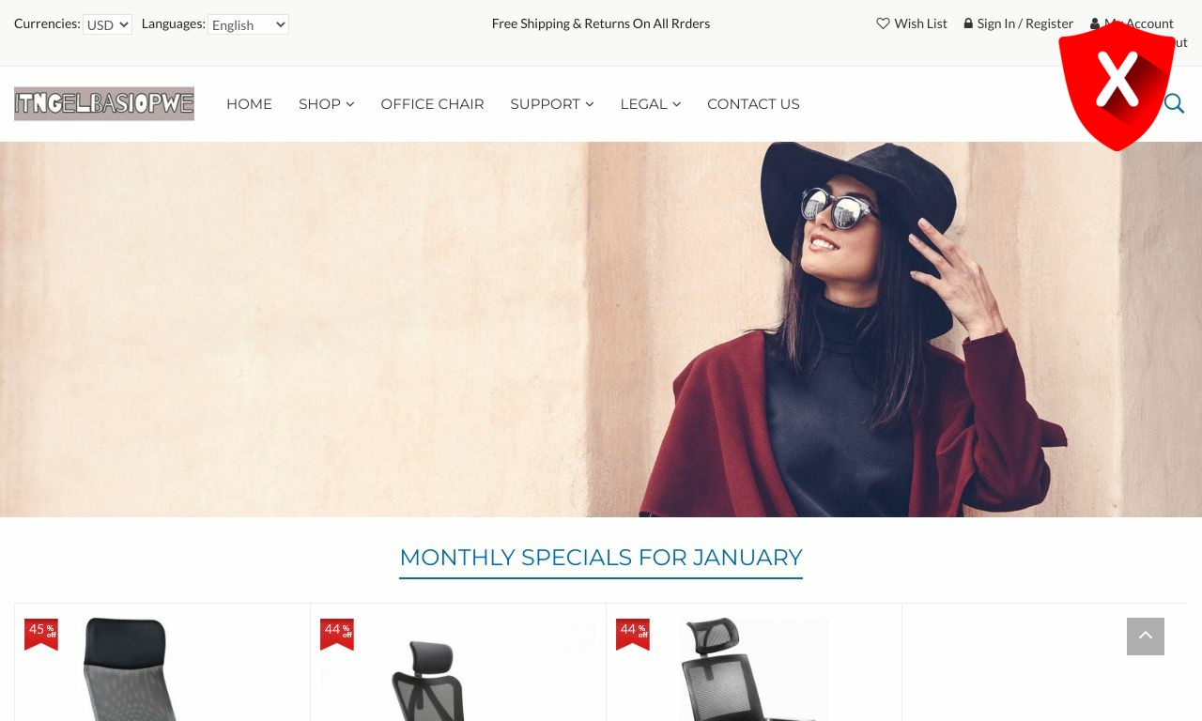
Task: Click the Sign In / Register link
Action: pos(1025,23)
